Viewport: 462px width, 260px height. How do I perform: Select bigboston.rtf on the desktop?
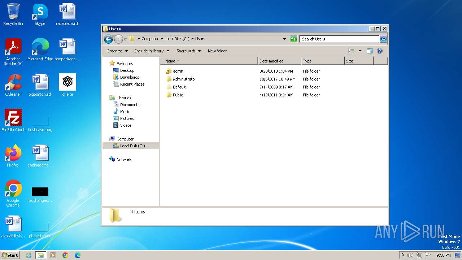tap(40, 85)
